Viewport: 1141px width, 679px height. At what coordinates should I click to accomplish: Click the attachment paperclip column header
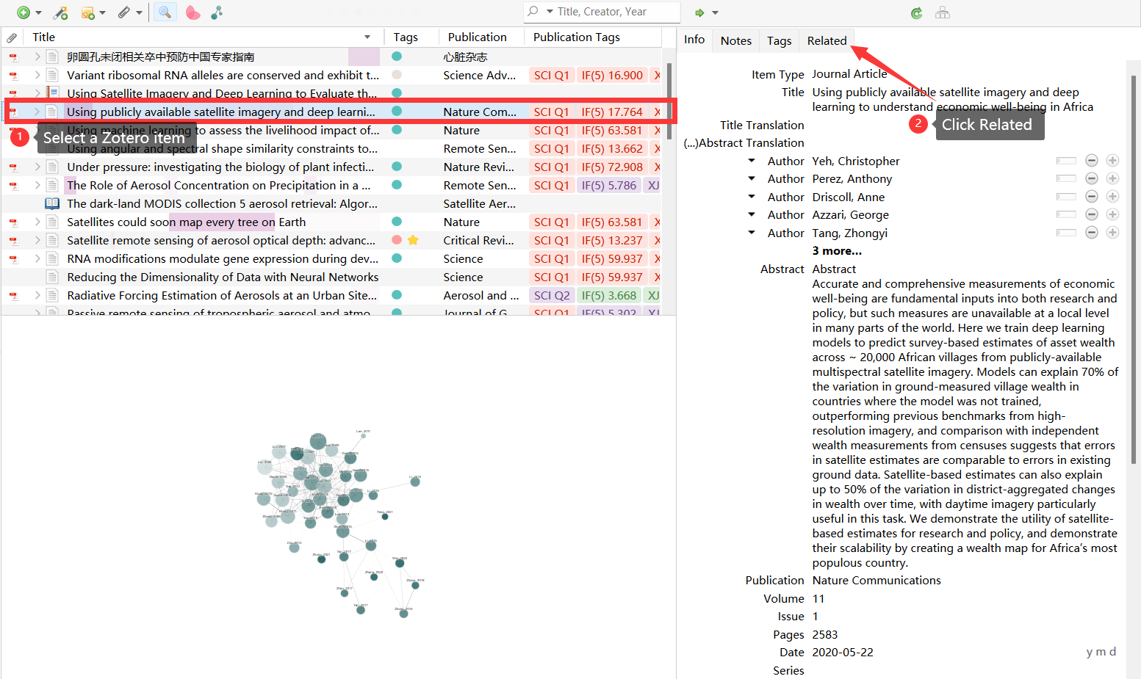(12, 37)
